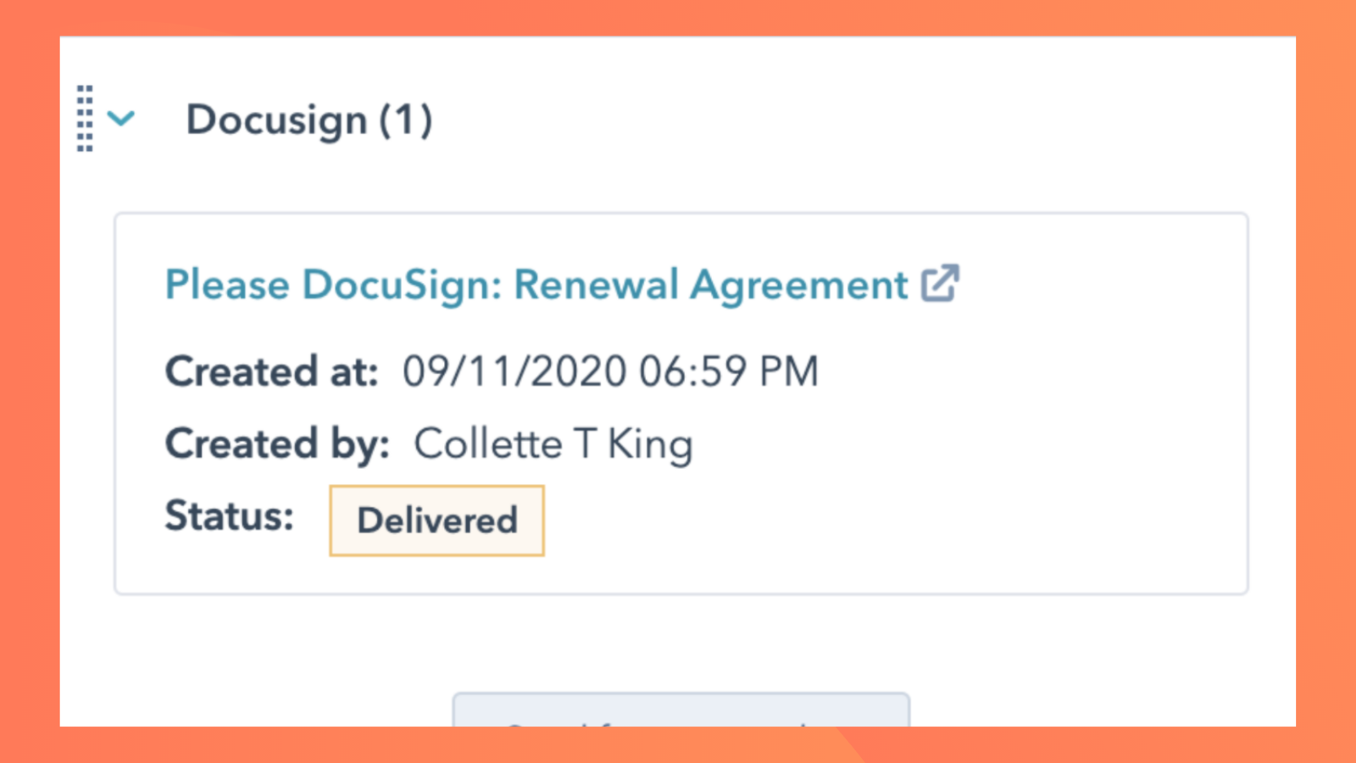1356x763 pixels.
Task: Click the Docusign (1) header label
Action: (311, 119)
